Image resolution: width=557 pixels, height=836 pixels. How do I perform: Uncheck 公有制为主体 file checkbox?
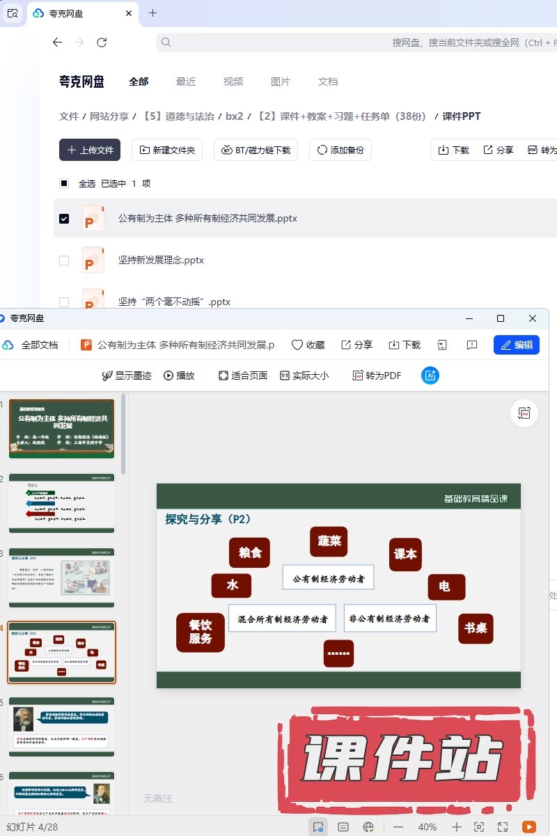point(64,219)
